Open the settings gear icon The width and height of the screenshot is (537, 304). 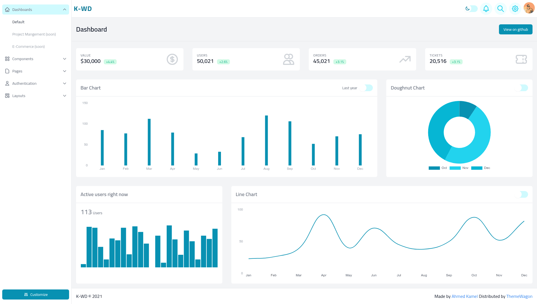pyautogui.click(x=515, y=9)
